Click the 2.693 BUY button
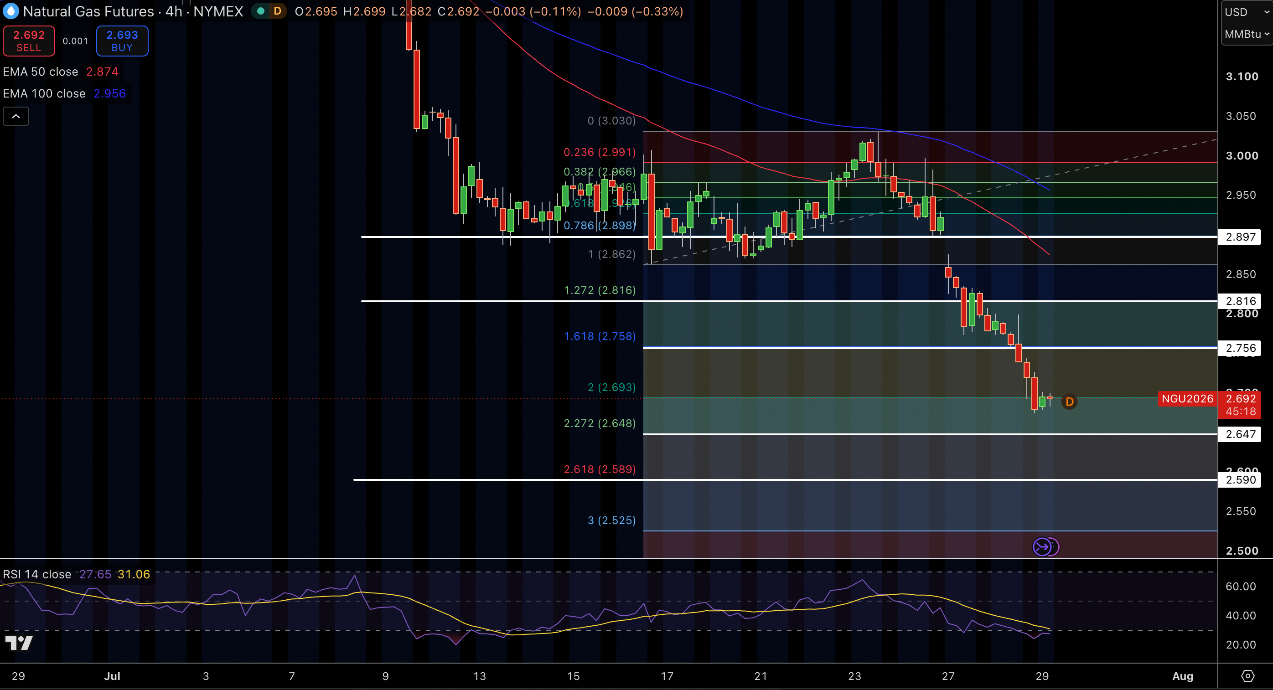This screenshot has width=1273, height=690. click(122, 41)
